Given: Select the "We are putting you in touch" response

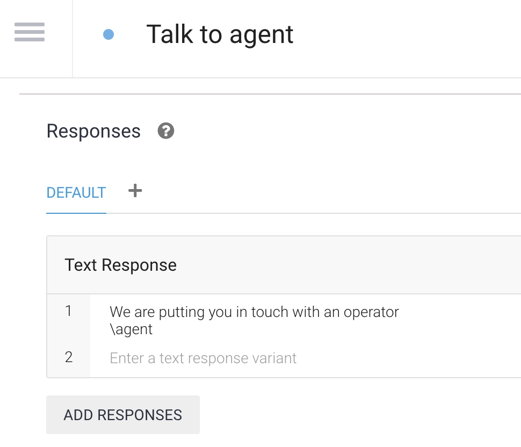Looking at the screenshot, I should (x=254, y=312).
